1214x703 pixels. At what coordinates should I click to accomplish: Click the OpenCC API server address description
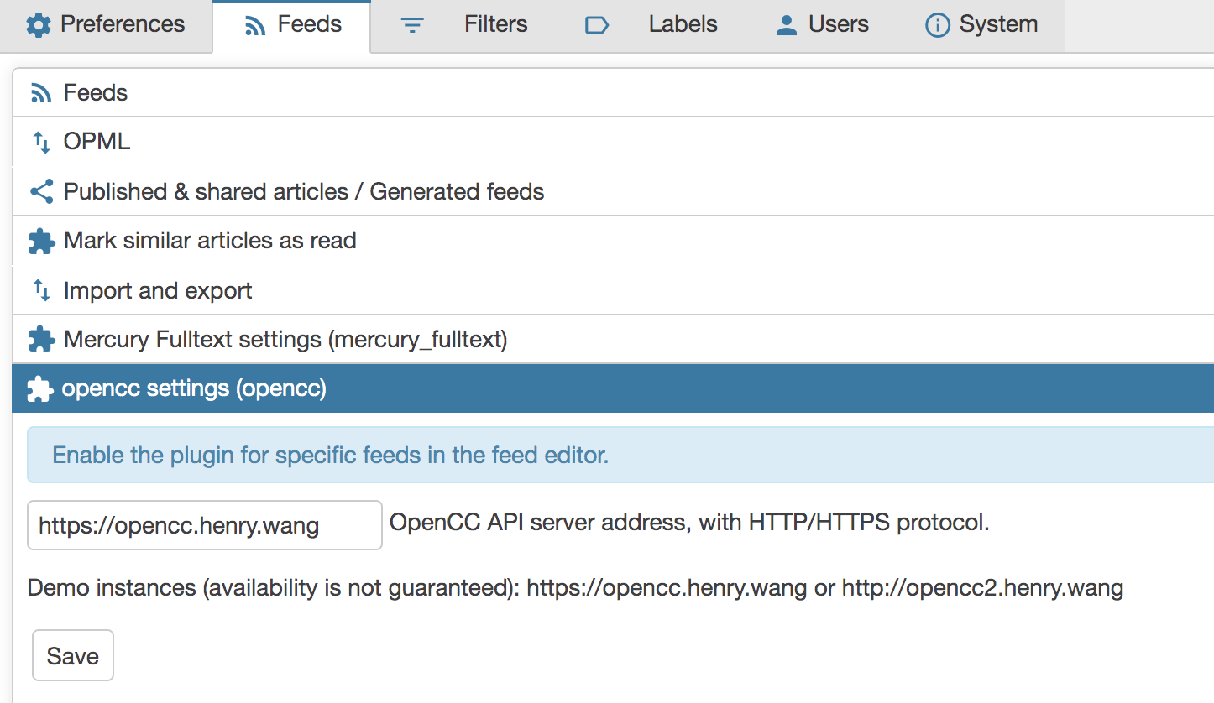pyautogui.click(x=689, y=523)
